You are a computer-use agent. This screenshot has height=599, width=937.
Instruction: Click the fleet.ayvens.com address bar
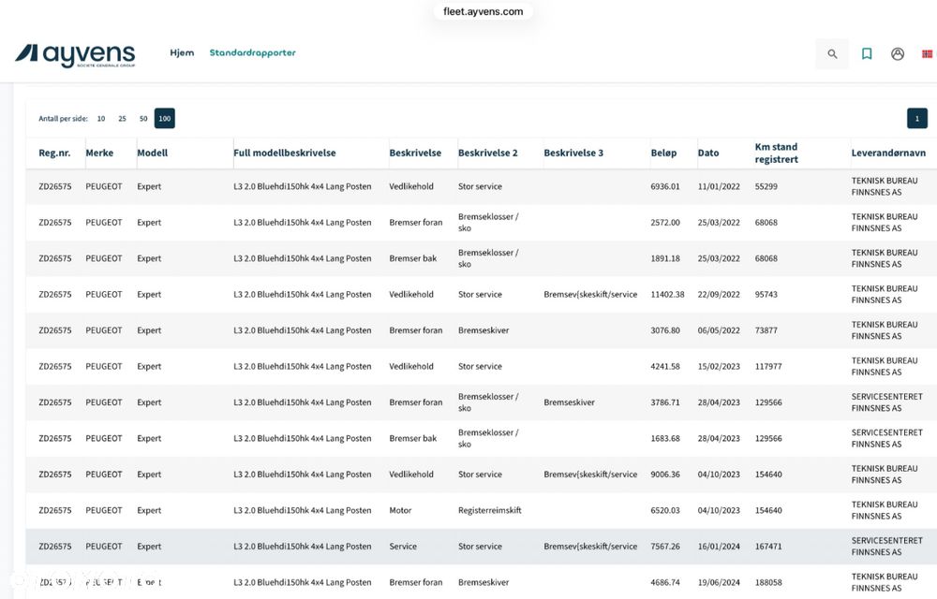tap(483, 11)
